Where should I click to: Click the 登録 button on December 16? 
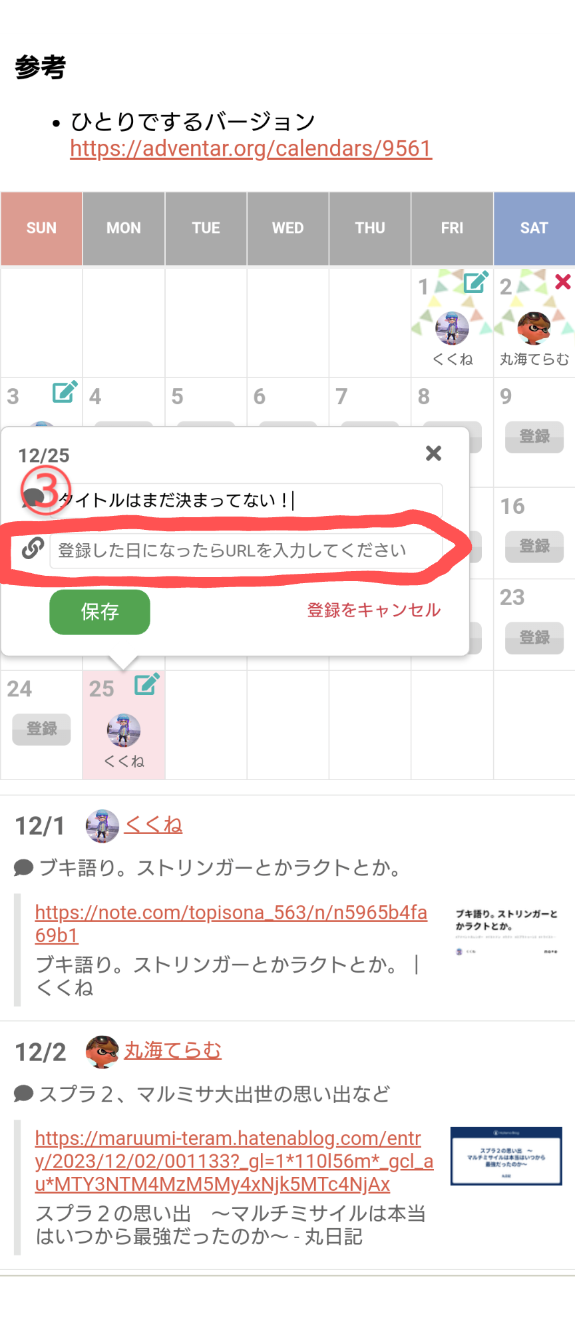tap(534, 547)
